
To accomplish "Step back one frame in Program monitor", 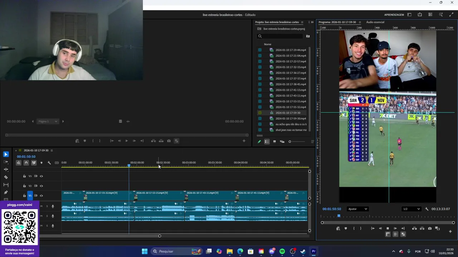I will [380, 228].
